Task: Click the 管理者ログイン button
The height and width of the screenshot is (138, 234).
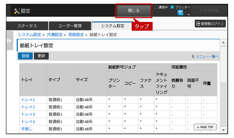Action: point(210,24)
